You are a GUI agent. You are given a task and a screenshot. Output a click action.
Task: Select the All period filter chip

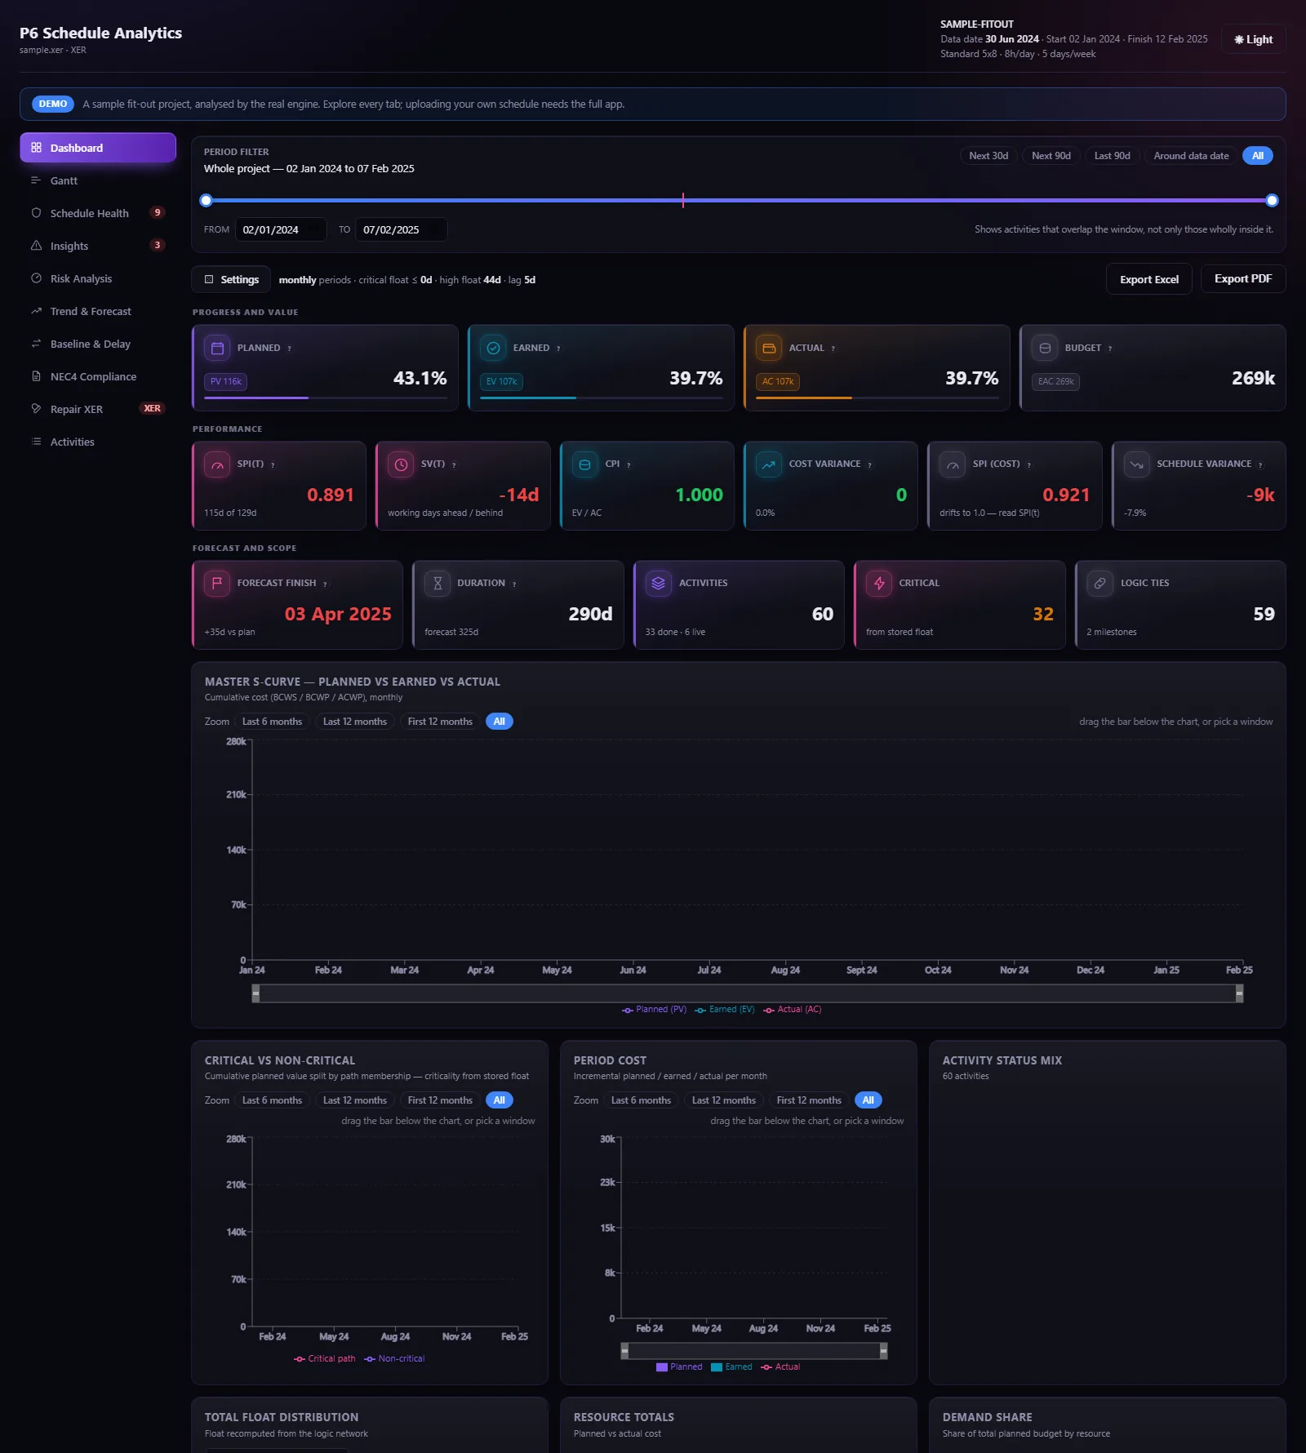pyautogui.click(x=1258, y=156)
